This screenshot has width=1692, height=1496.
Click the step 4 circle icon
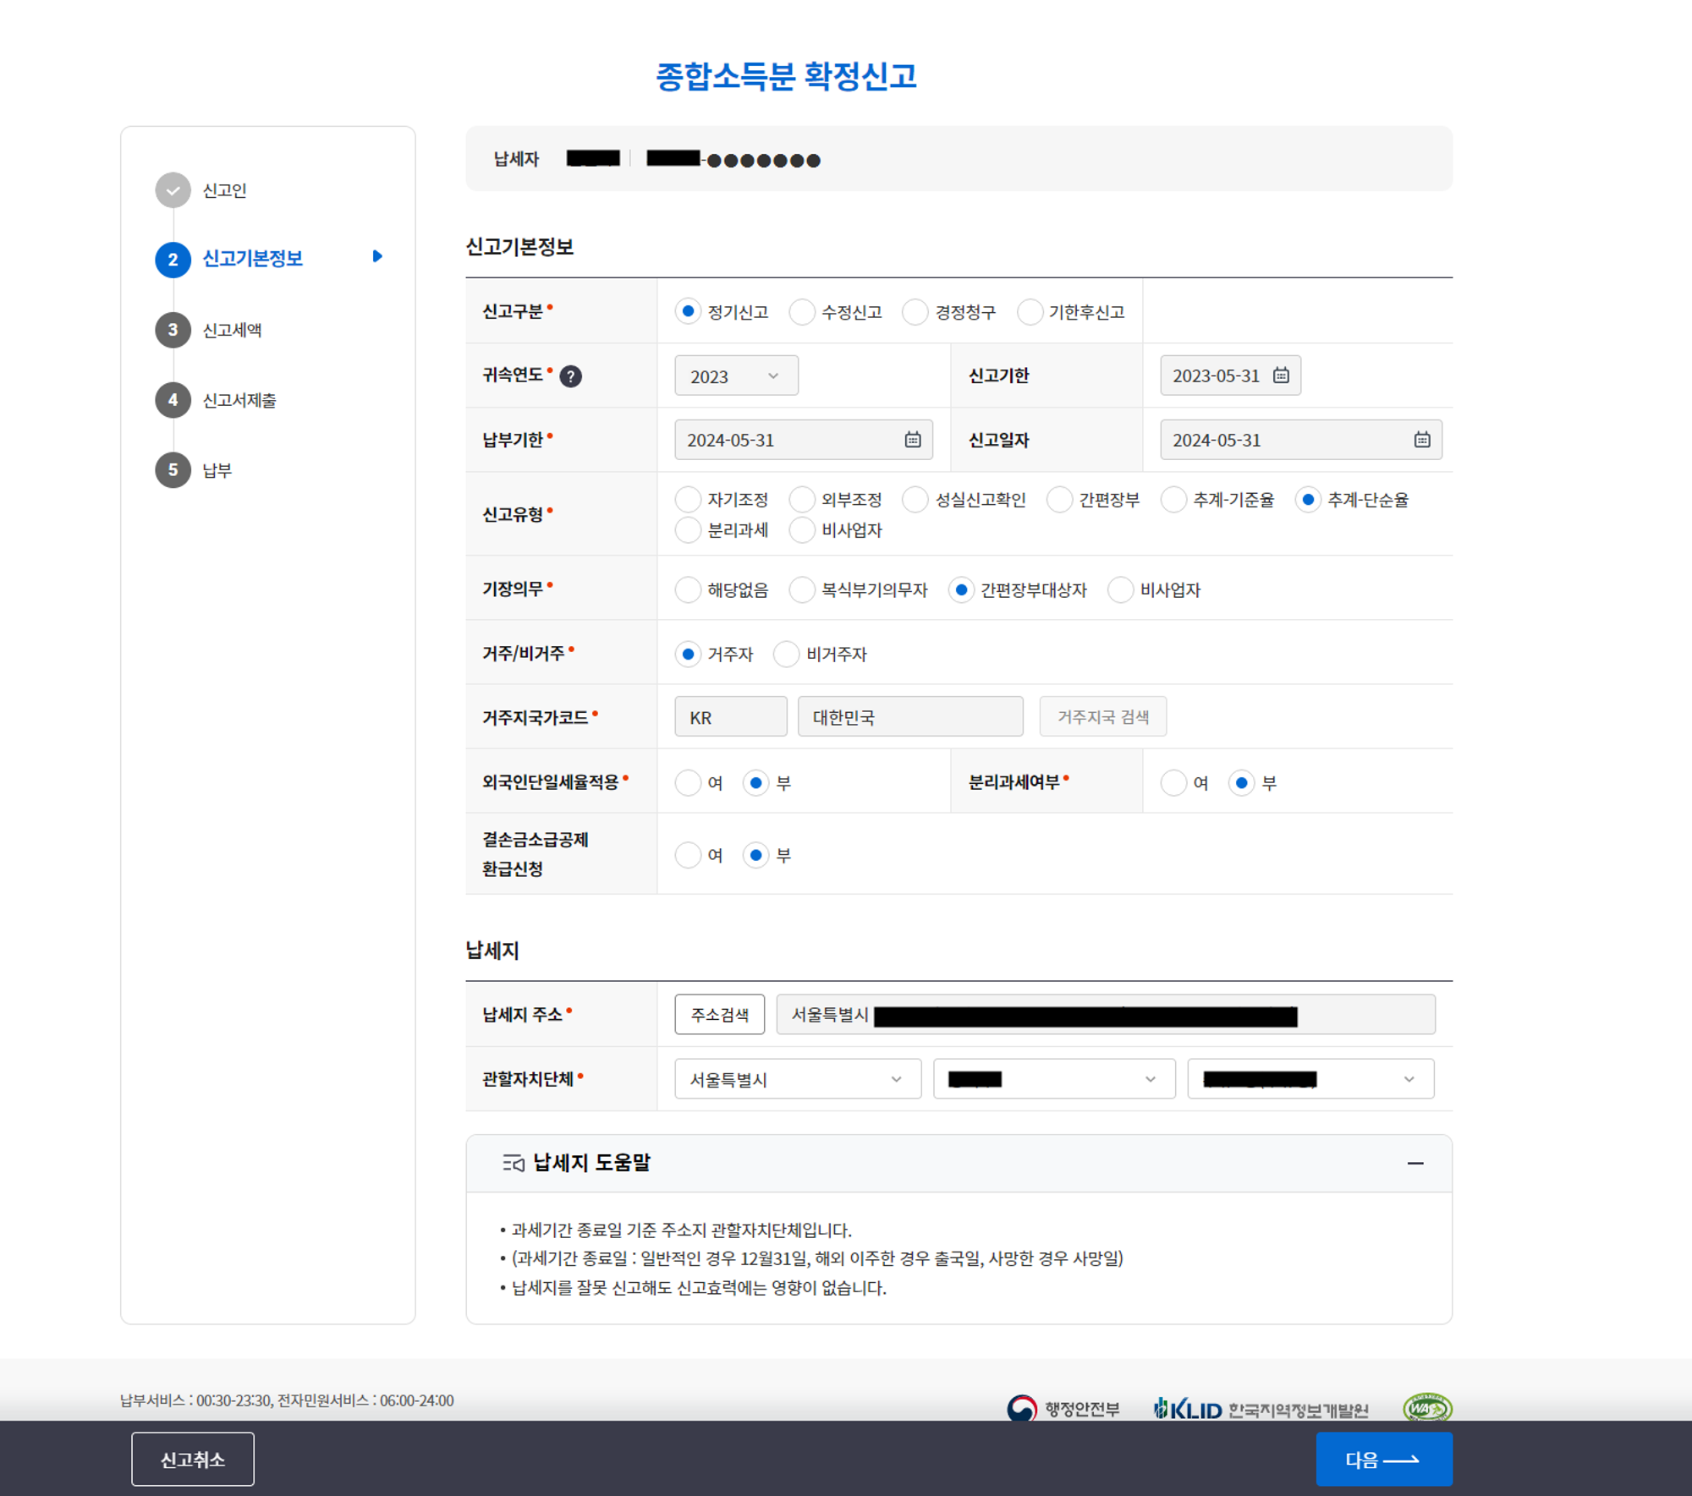coord(173,400)
